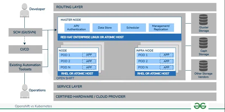Screen dimensions: 225x112
Task: Click the Openshift vs Kubernetes caption
Action: (x=33, y=106)
